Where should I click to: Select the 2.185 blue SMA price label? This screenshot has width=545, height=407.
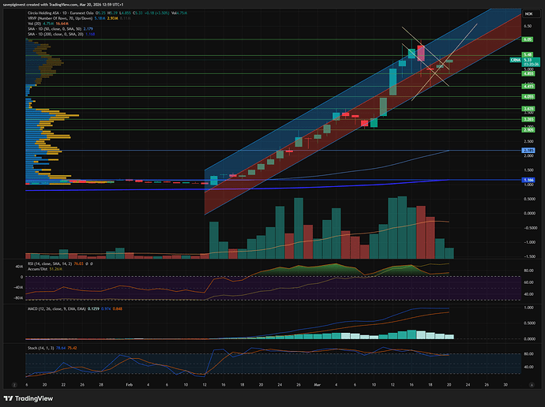[527, 150]
